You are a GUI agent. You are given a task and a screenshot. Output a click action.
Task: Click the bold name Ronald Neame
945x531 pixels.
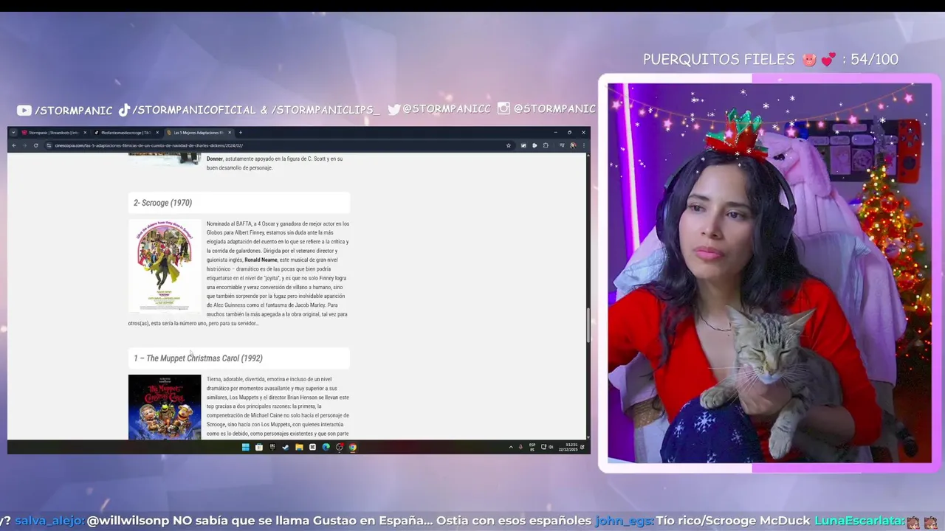261,260
